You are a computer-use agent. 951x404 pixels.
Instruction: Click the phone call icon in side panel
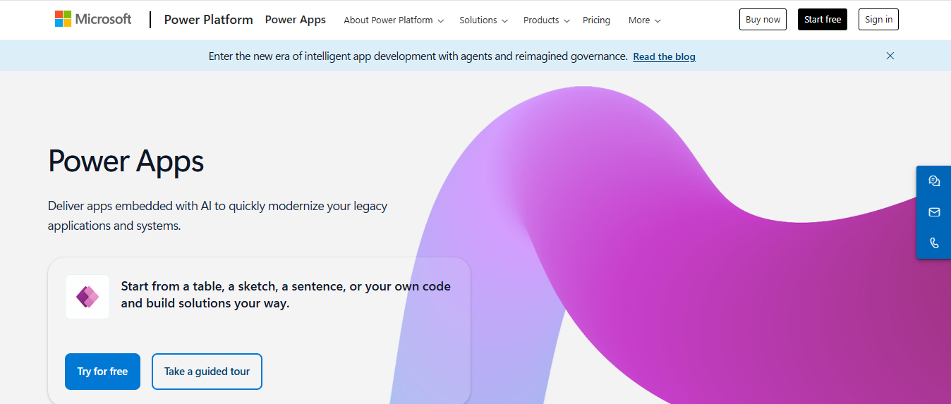(x=934, y=243)
